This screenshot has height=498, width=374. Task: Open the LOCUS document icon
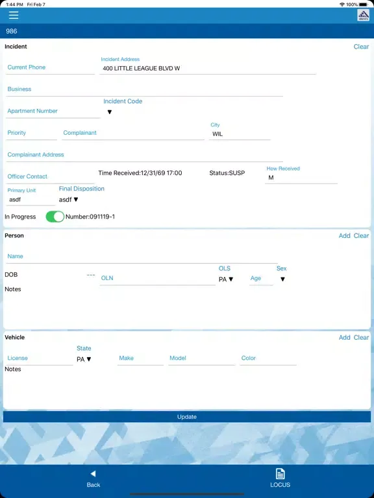280,474
